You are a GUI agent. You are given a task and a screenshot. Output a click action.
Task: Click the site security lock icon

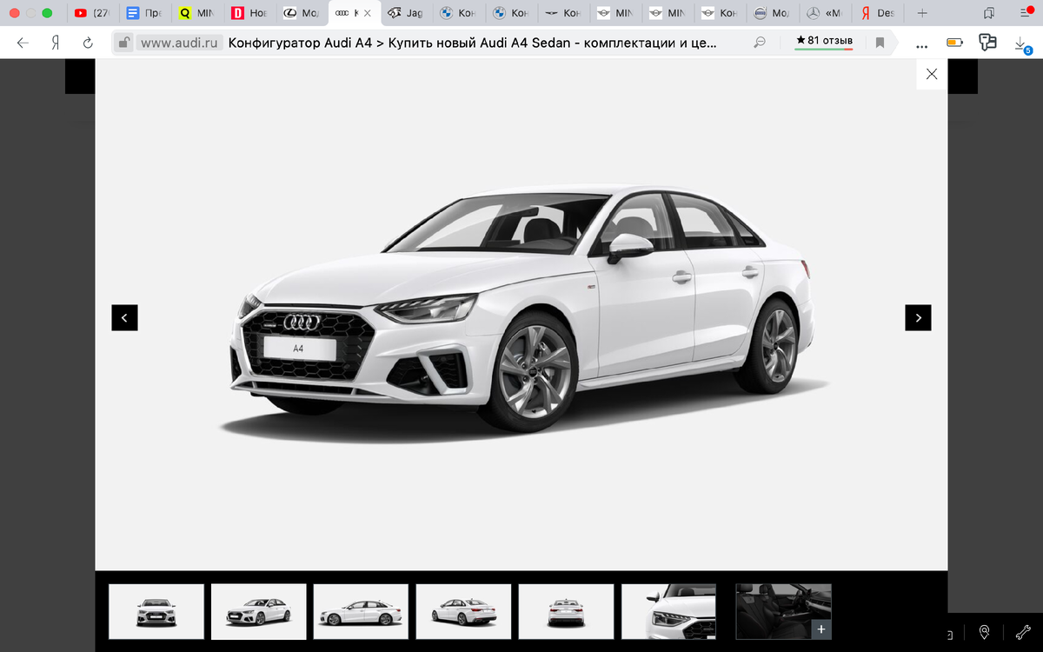pos(124,42)
